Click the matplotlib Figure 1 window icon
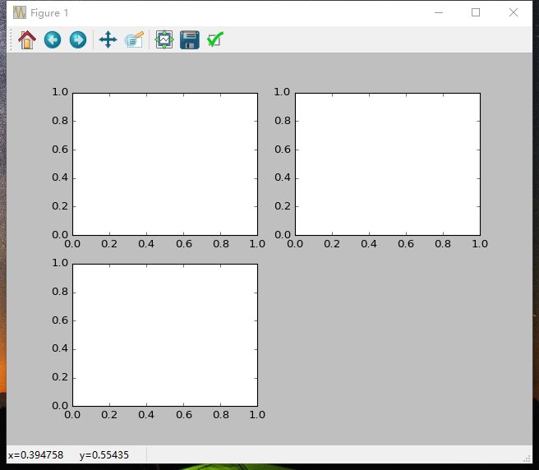Screen dimensions: 539x470 (x=20, y=12)
